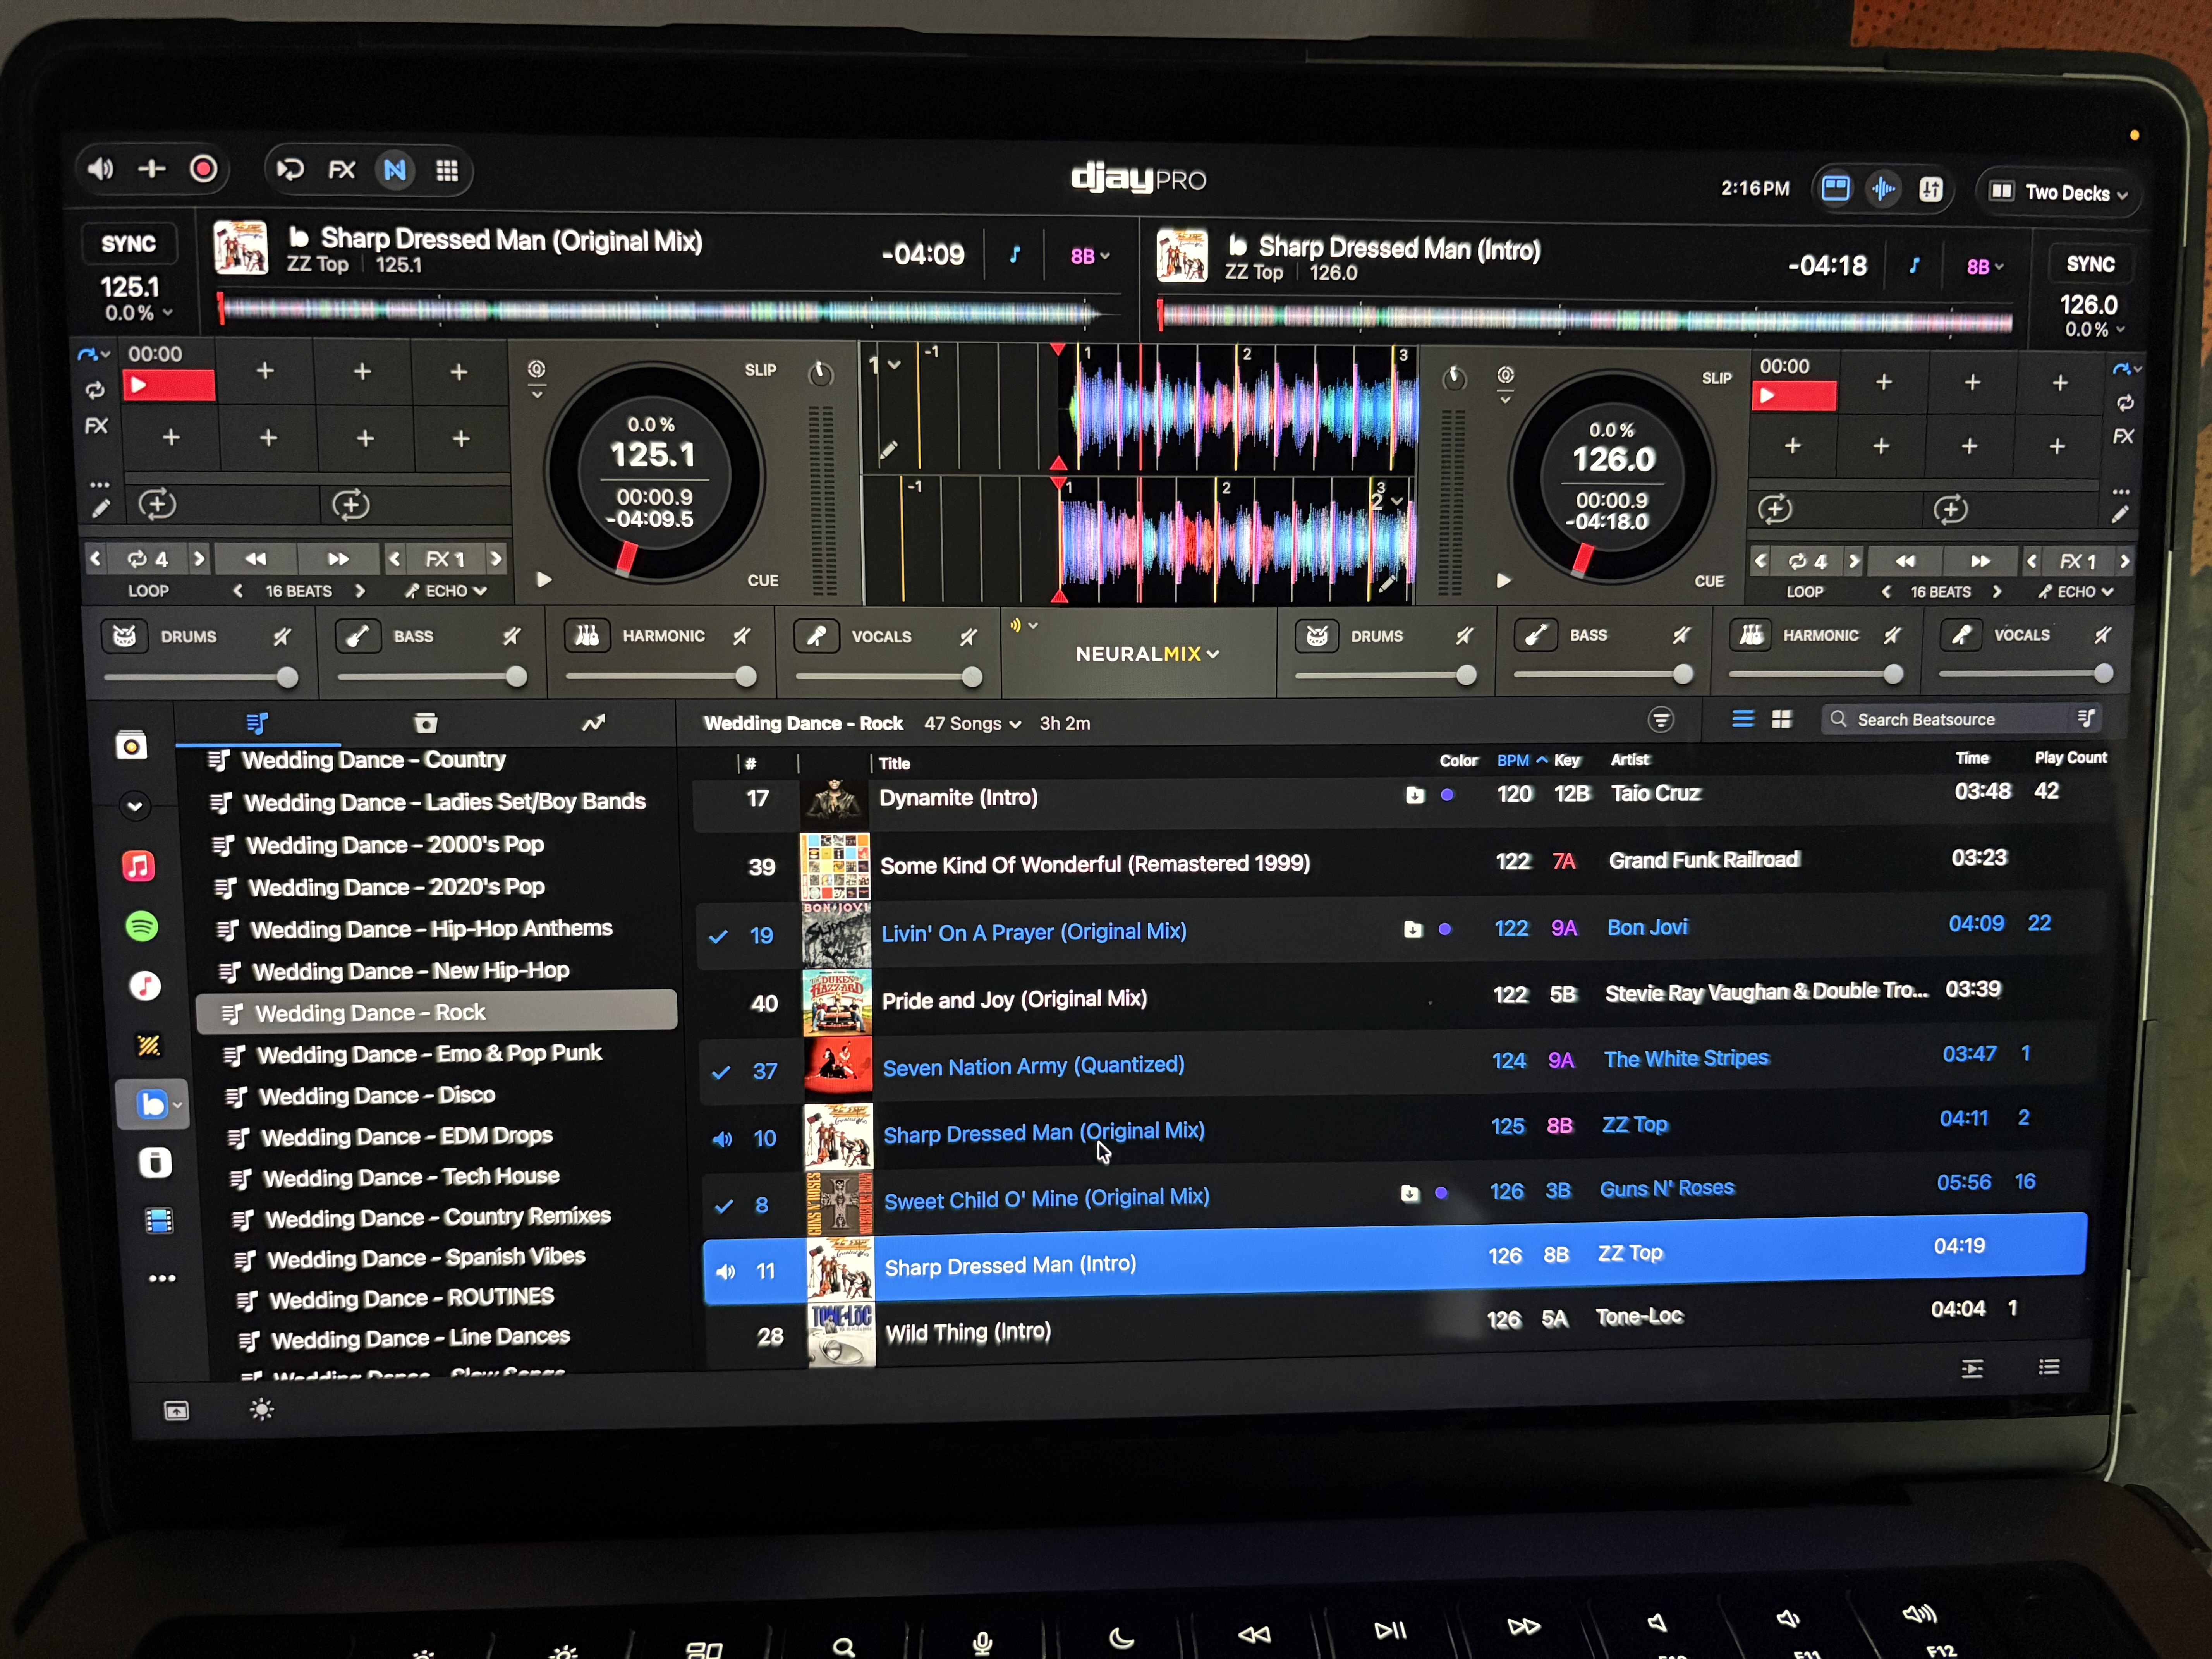Toggle SYNC on the left deck

coord(128,244)
